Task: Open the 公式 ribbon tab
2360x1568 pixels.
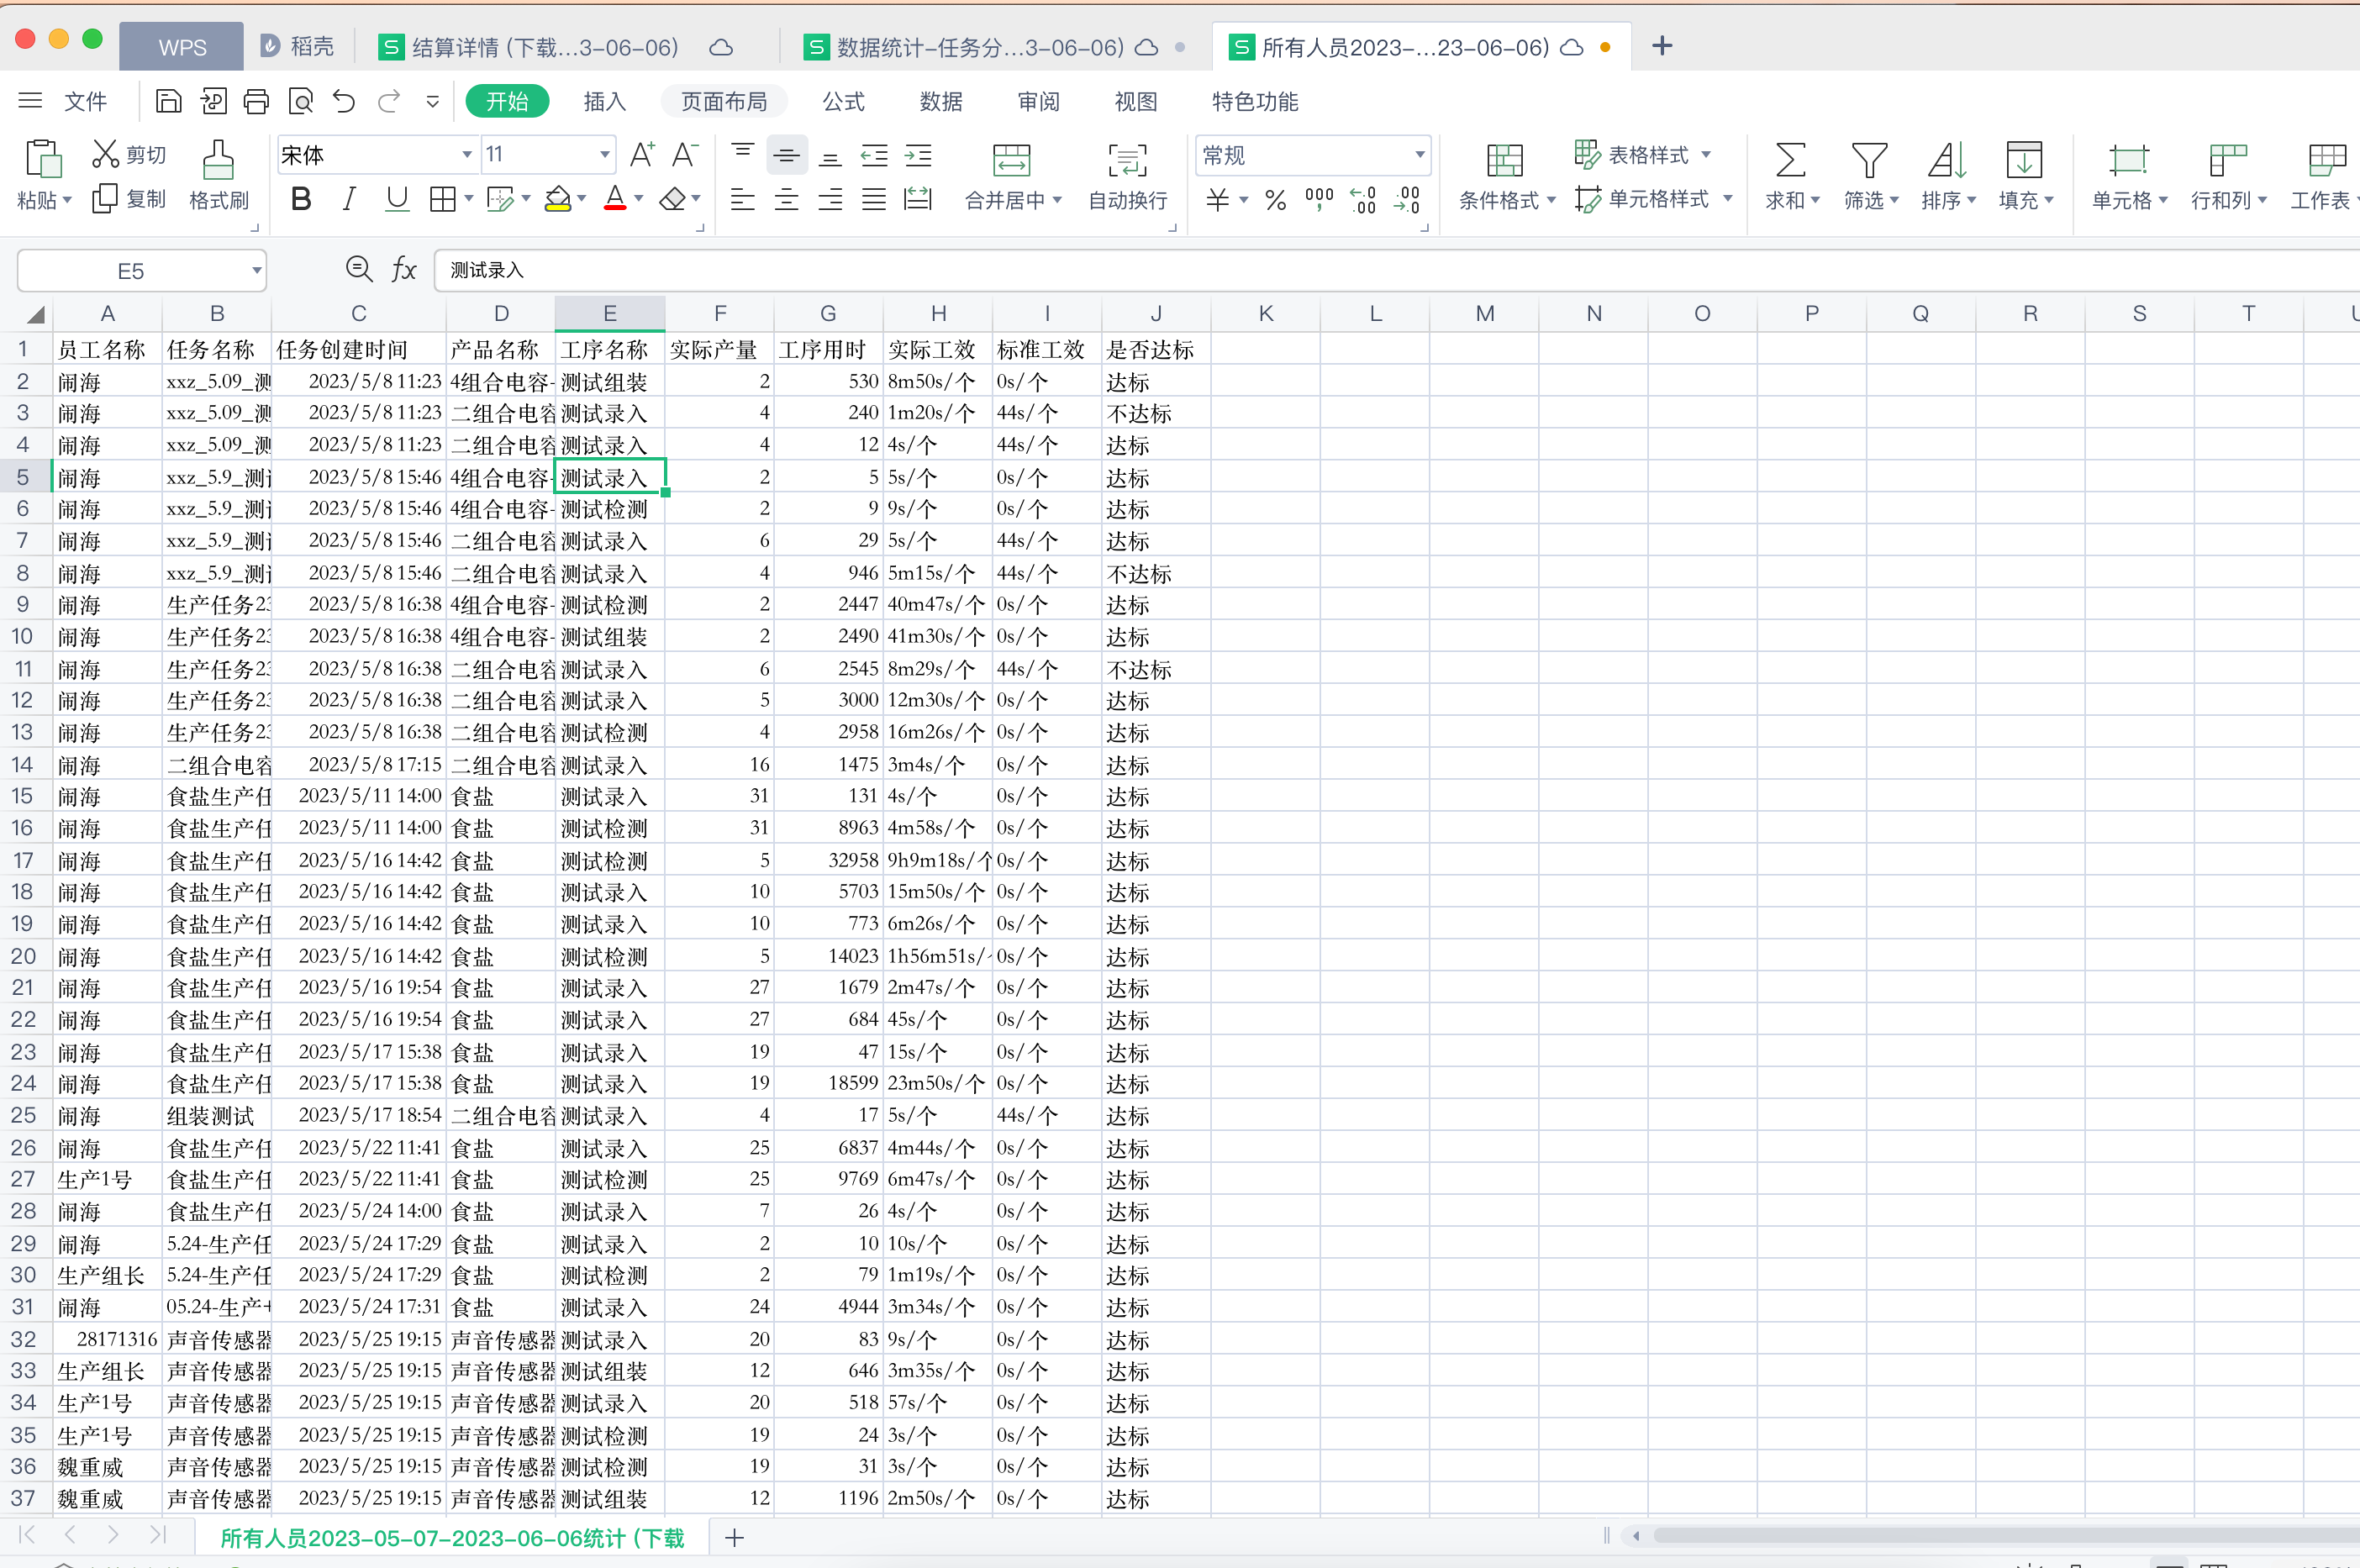Action: pos(843,101)
